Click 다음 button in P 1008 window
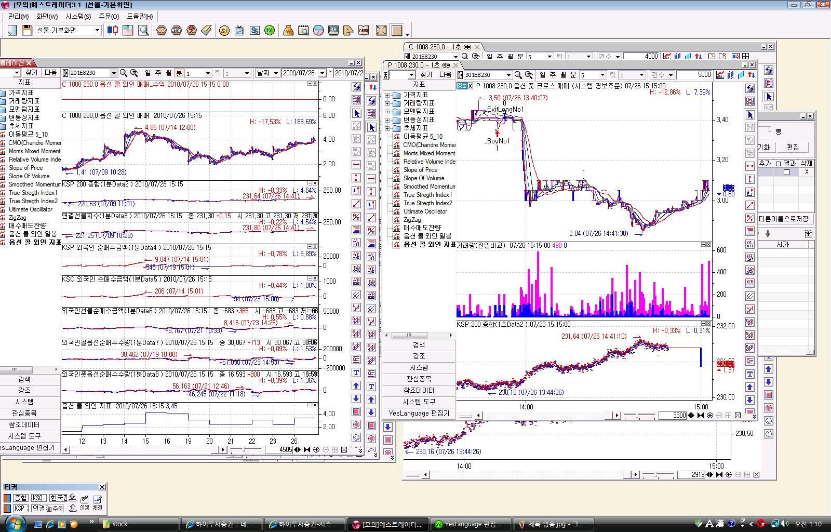The width and height of the screenshot is (831, 532). pyautogui.click(x=445, y=75)
